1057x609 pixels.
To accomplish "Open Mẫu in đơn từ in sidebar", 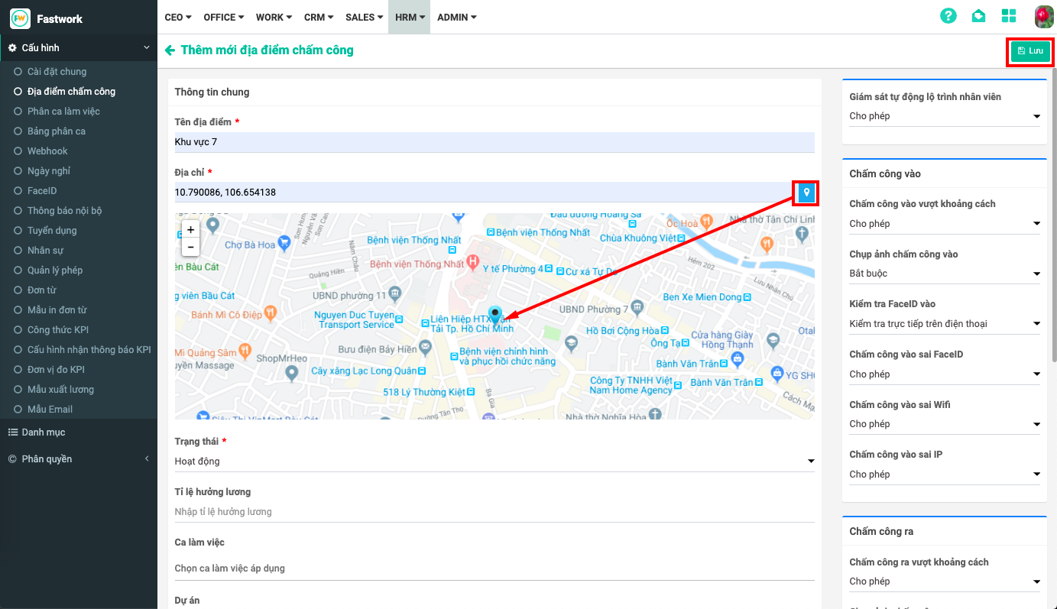I will pos(57,310).
